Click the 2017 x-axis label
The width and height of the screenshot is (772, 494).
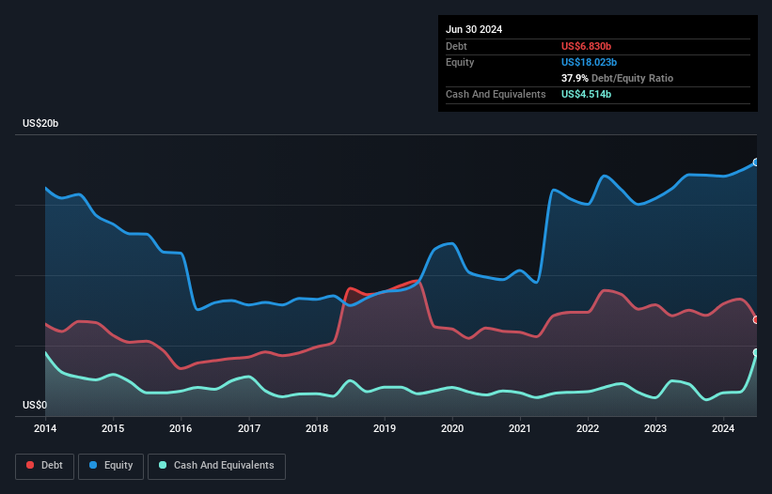click(x=249, y=428)
